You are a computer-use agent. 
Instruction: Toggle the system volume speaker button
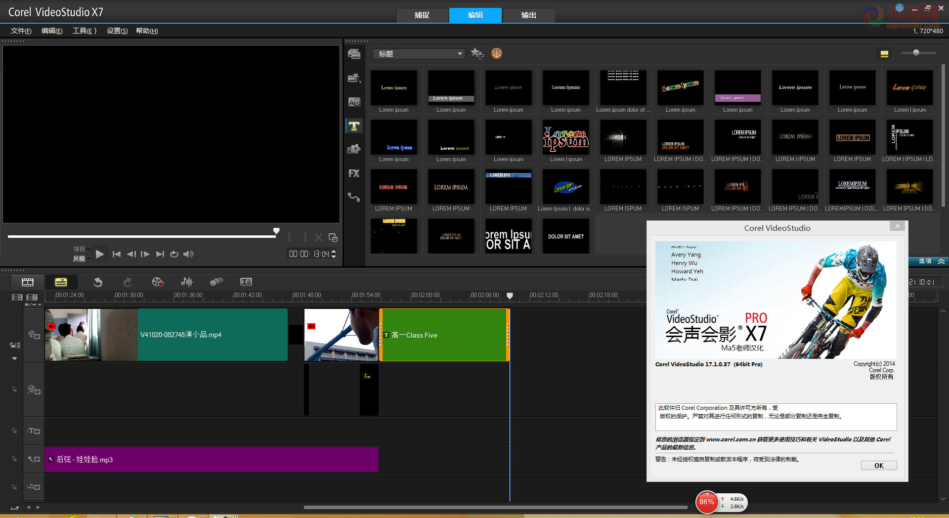[188, 254]
